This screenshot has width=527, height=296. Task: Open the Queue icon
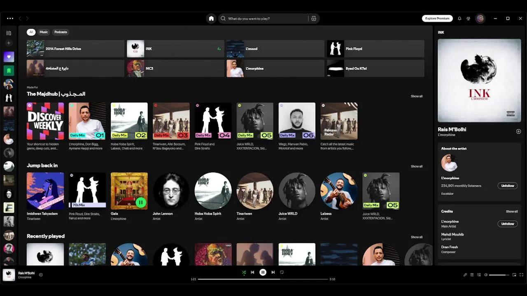pyautogui.click(x=472, y=275)
